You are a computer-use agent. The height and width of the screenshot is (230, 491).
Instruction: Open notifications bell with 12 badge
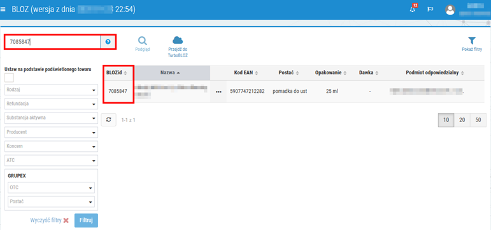click(x=413, y=8)
